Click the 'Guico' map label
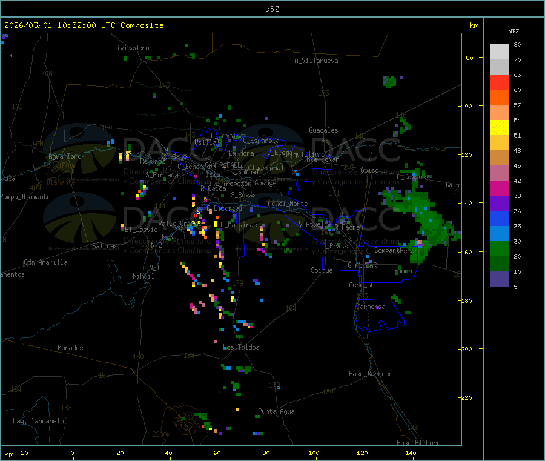545x461 pixels. (369, 170)
